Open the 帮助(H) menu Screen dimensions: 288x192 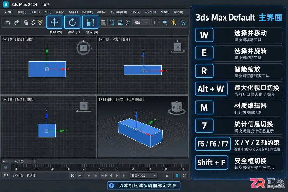pos(178,12)
